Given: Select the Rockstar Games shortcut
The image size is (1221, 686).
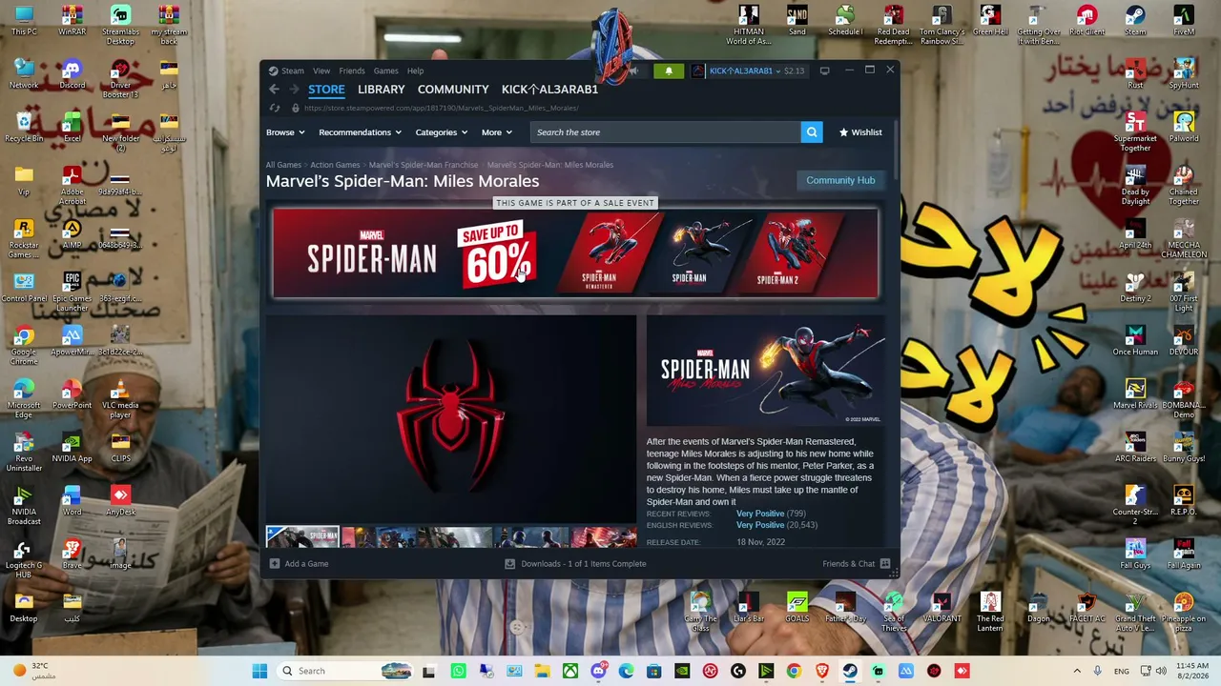Looking at the screenshot, I should (24, 238).
